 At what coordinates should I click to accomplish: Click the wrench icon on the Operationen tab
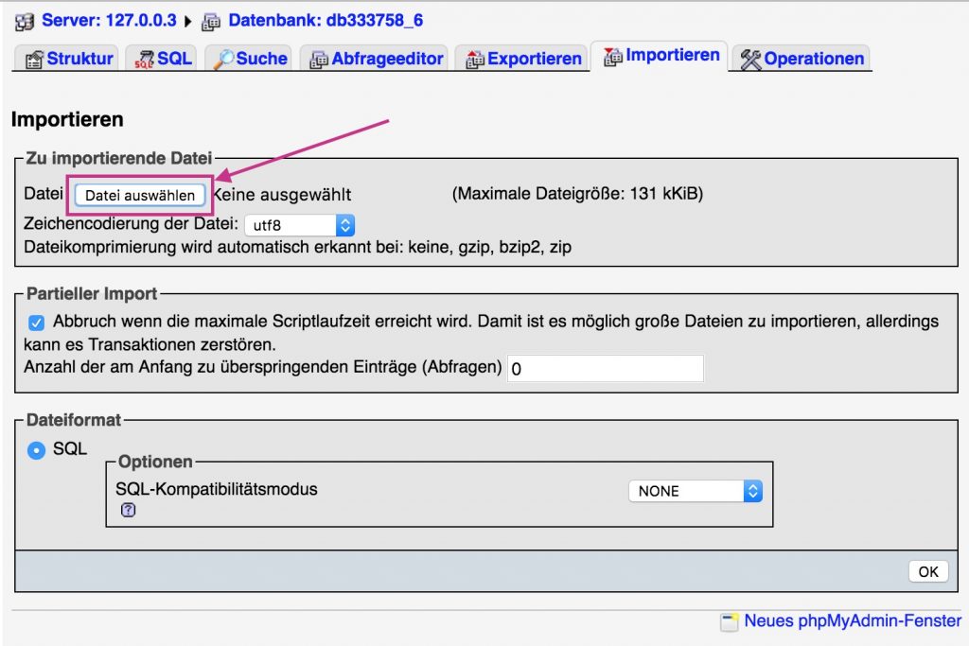pos(749,58)
